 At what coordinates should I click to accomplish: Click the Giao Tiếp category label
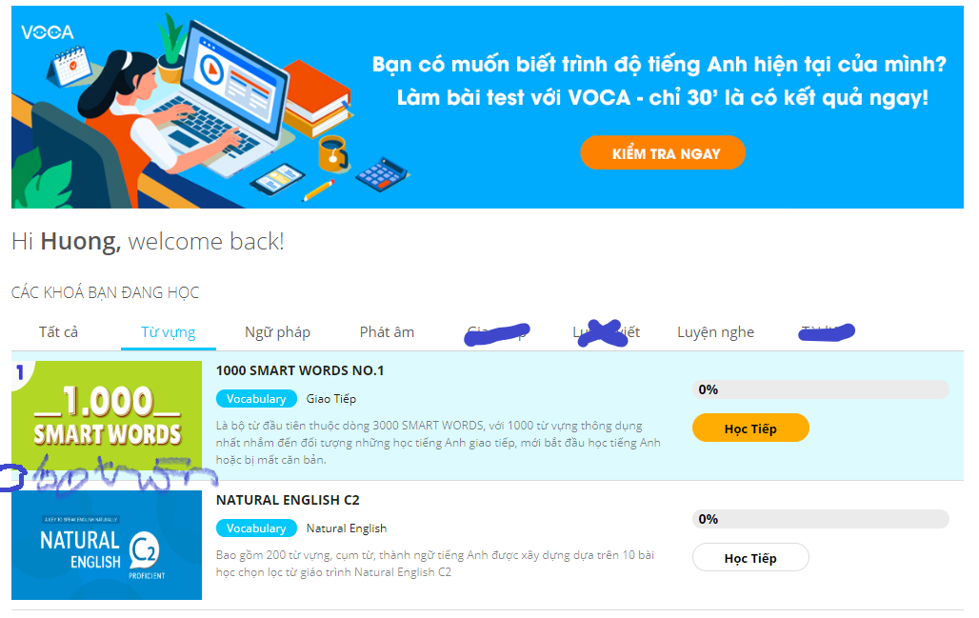pyautogui.click(x=330, y=398)
